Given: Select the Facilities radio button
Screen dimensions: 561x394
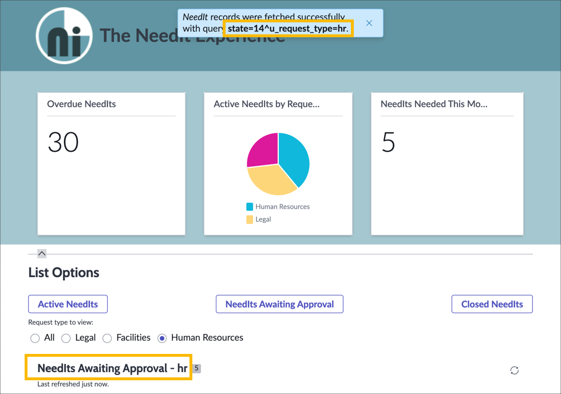Looking at the screenshot, I should click(107, 338).
